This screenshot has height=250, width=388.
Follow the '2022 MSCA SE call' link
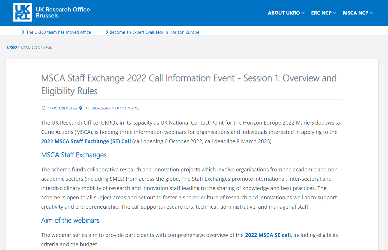point(268,235)
